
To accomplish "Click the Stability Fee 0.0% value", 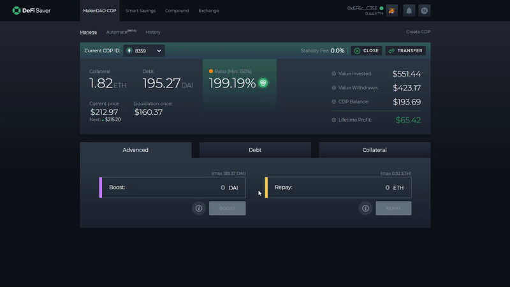I will coord(337,51).
